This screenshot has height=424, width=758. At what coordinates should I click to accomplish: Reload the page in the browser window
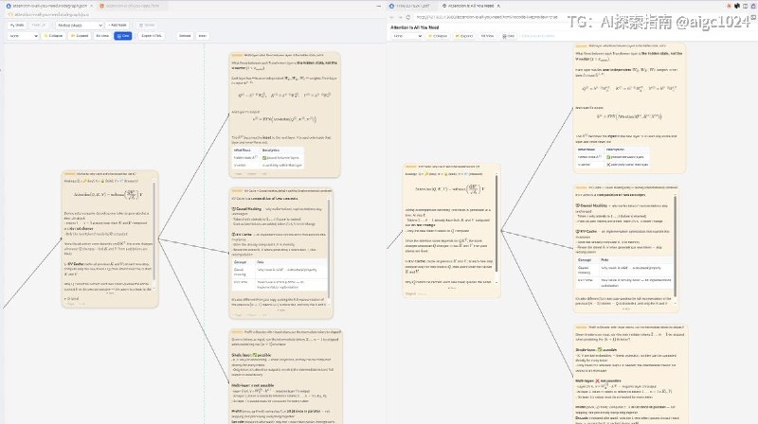(408, 17)
